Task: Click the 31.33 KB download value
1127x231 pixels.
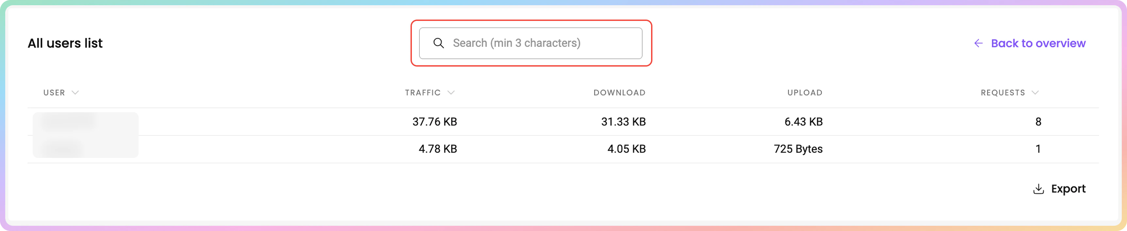Action: (x=623, y=122)
